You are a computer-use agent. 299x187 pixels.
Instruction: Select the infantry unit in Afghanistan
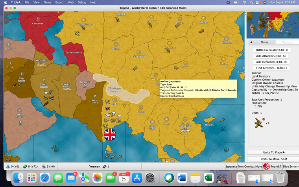[85, 85]
